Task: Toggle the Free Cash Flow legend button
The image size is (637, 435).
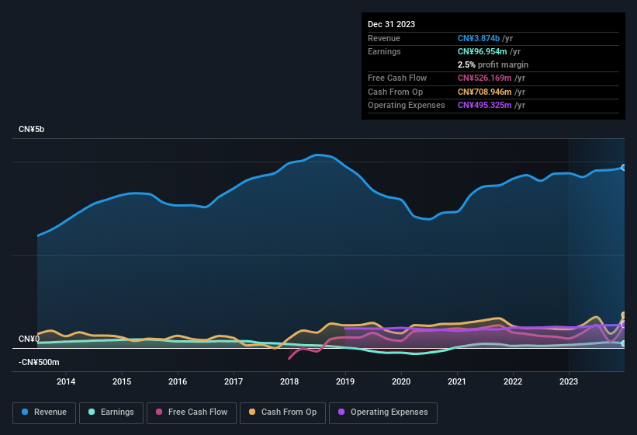Action: coord(192,412)
